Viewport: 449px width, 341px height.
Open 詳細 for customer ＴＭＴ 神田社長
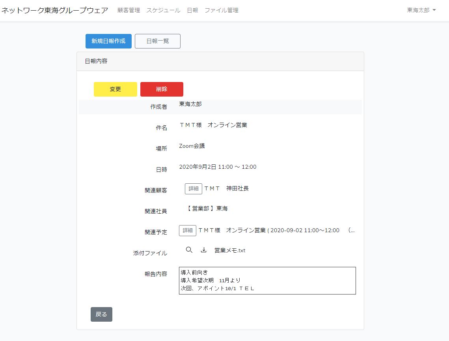pyautogui.click(x=194, y=189)
